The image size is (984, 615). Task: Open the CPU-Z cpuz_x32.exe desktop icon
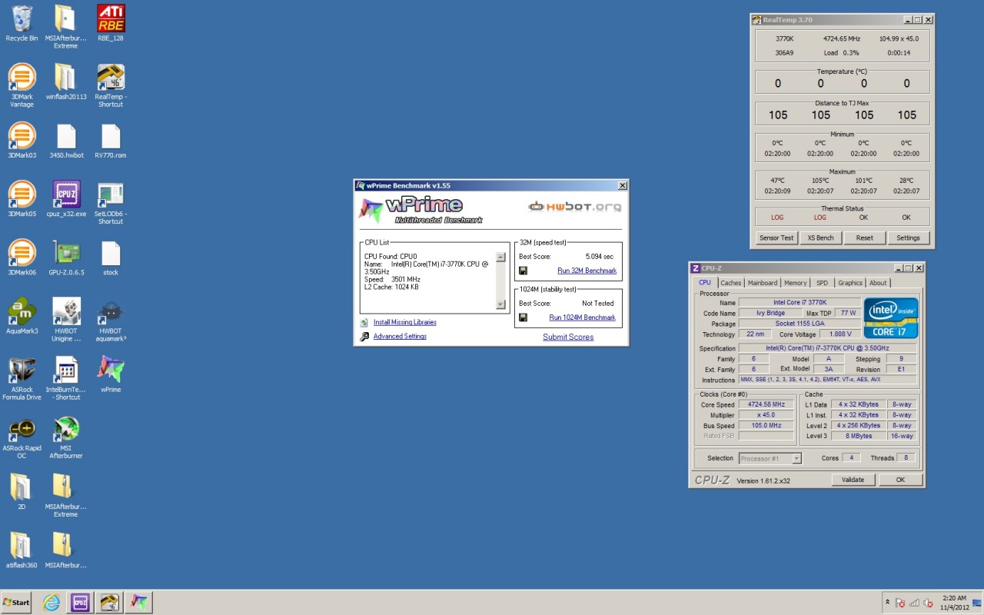tap(66, 194)
